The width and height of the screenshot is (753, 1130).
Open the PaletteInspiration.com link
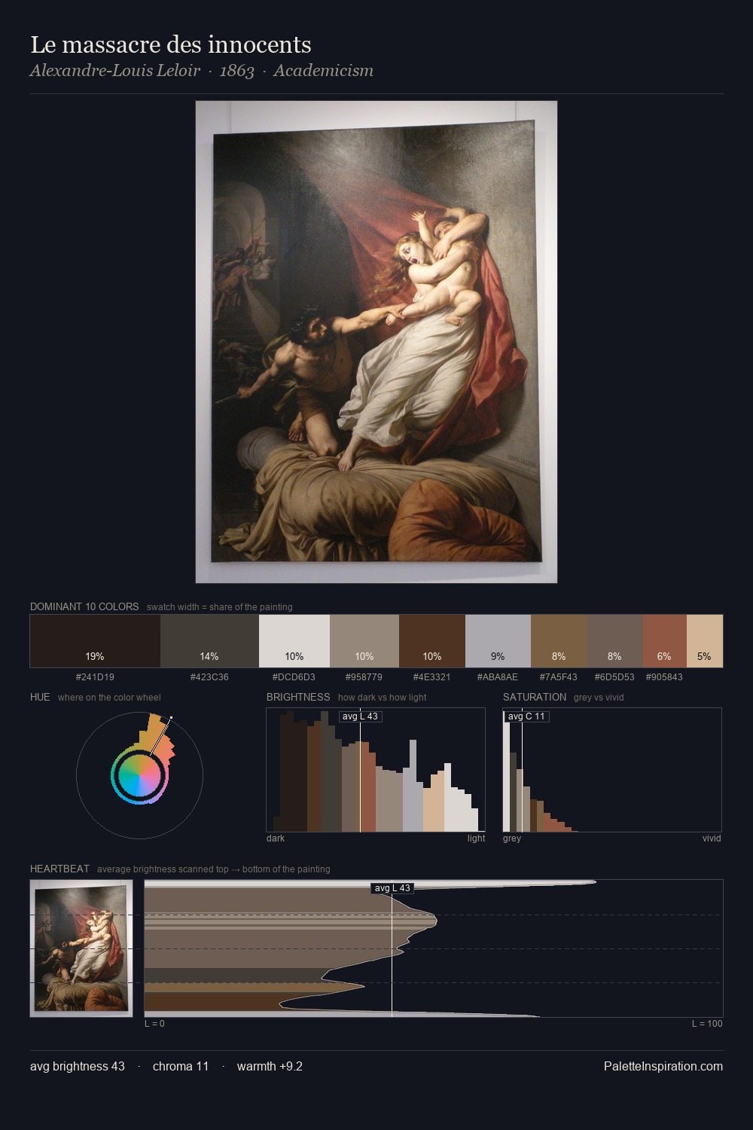pos(663,1067)
